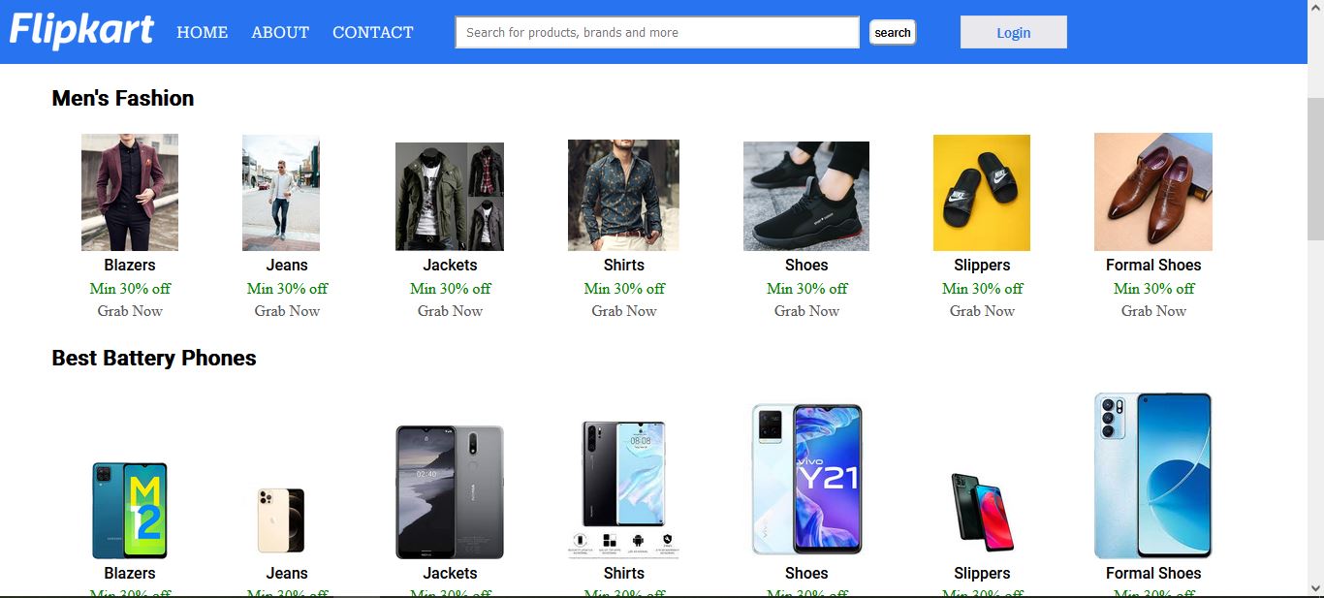Click Min 30% off under Shoes
Screen dimensions: 1324x598
(806, 288)
